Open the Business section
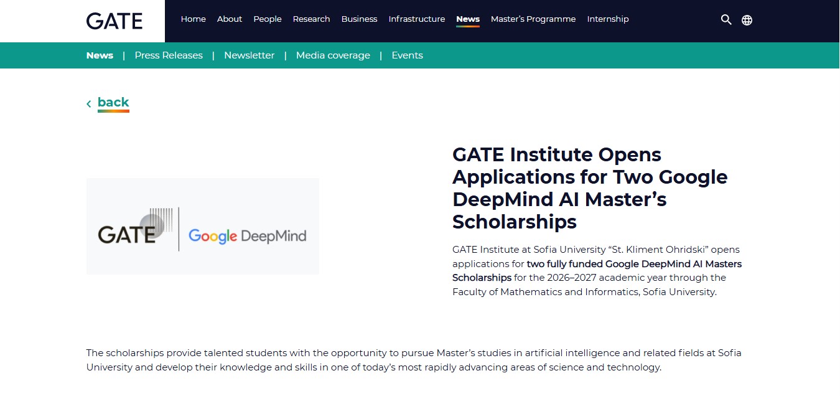This screenshot has height=396, width=840. coord(360,19)
